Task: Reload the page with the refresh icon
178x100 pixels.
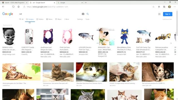Action: (x=13, y=7)
